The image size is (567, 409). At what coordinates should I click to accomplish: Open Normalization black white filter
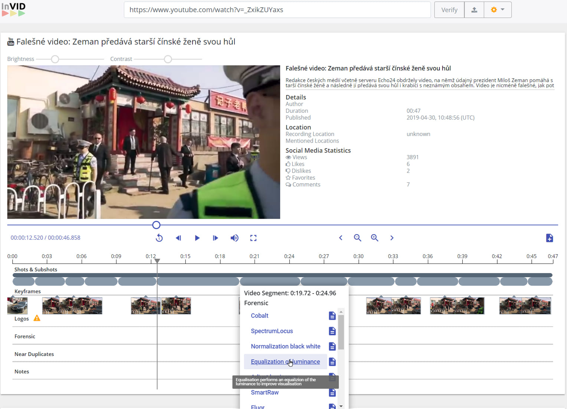point(285,346)
